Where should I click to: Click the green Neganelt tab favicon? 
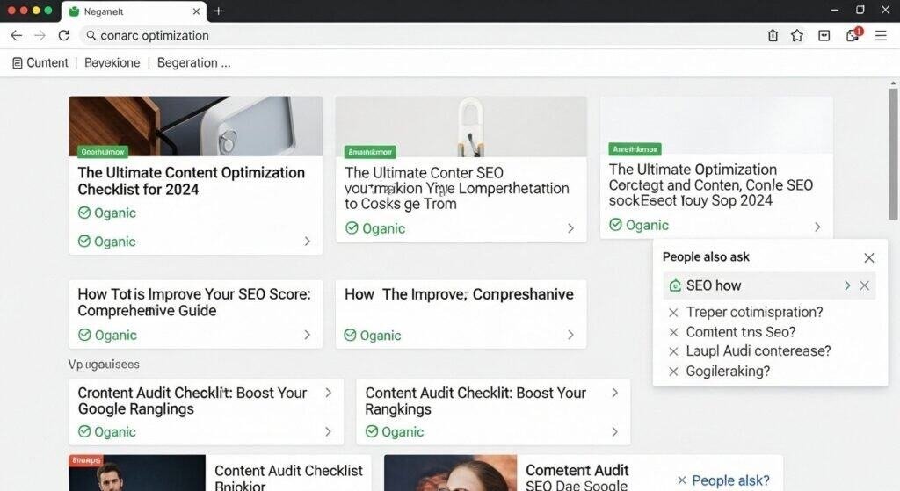74,11
